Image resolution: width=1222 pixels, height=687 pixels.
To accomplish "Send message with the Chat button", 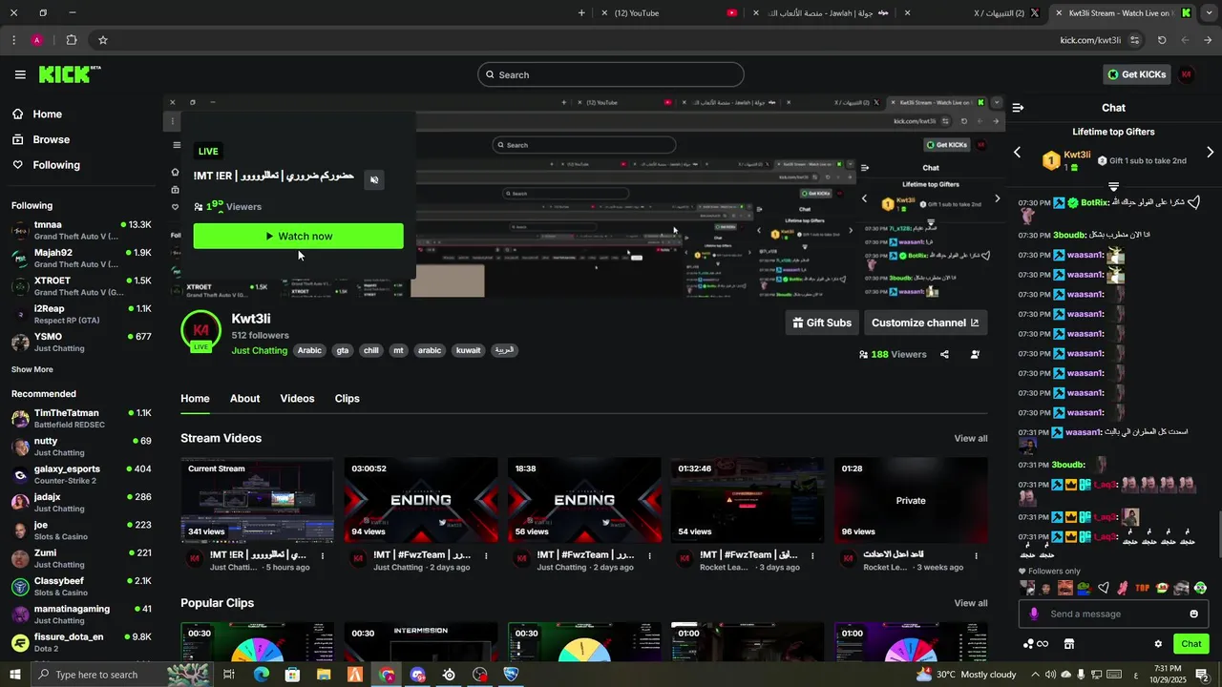I will pos(1190,644).
